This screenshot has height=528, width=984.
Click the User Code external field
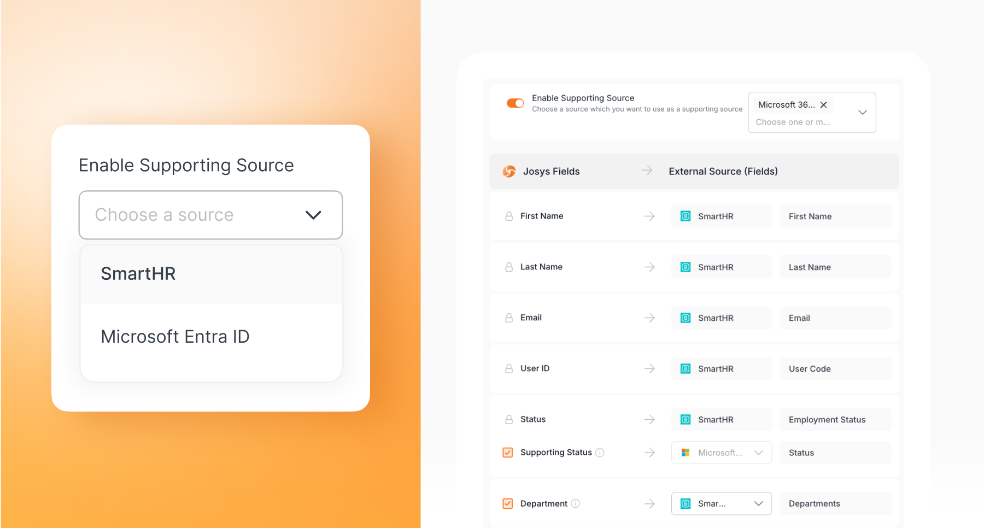click(x=835, y=369)
